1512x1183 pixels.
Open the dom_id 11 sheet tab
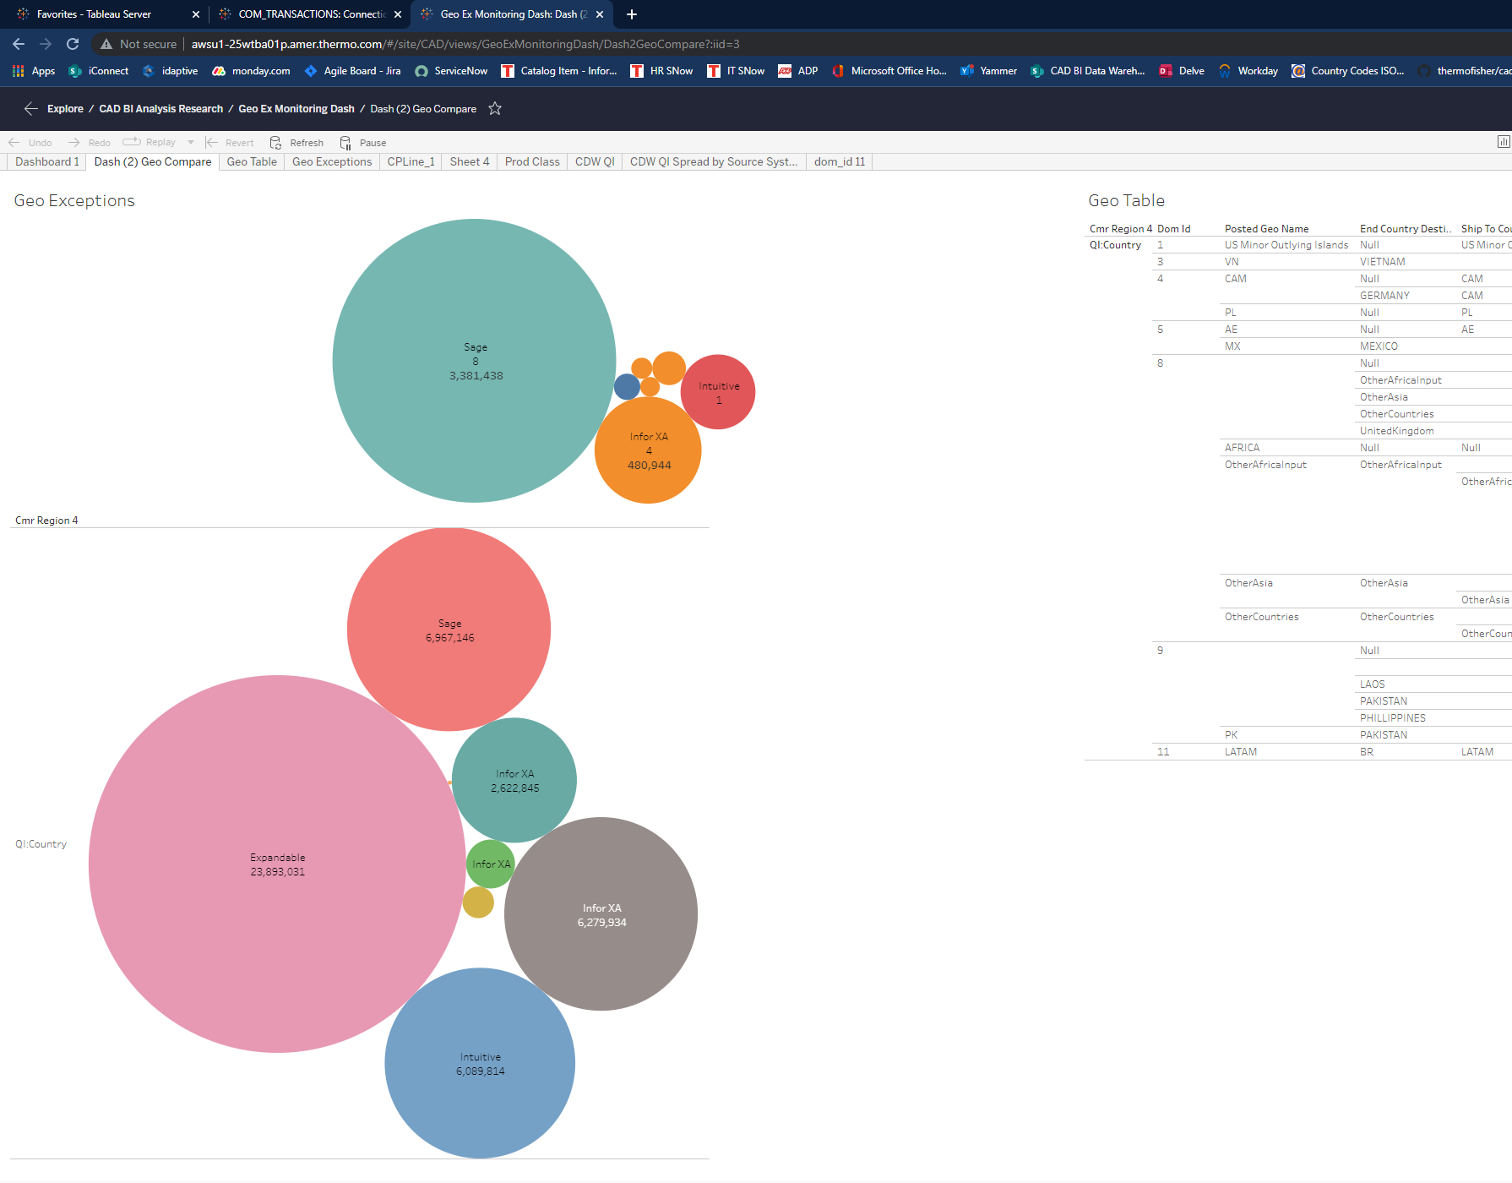coord(840,161)
